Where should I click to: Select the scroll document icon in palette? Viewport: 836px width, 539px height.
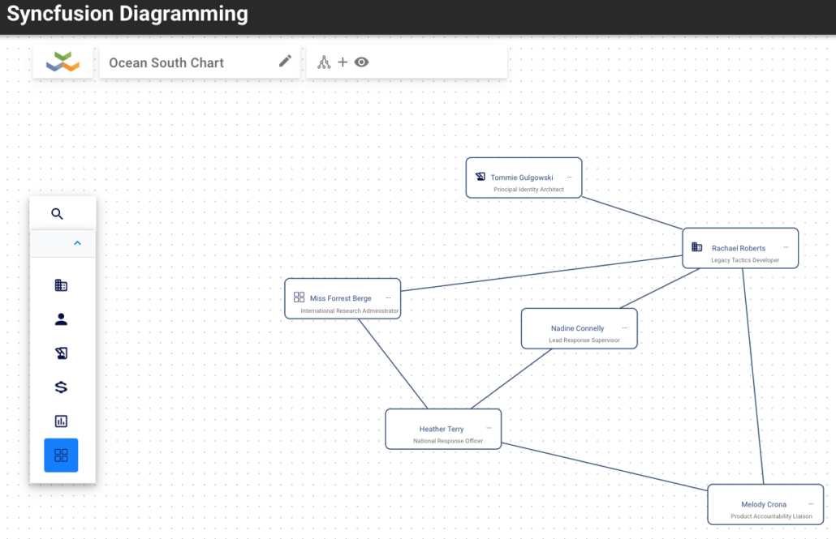tap(61, 353)
